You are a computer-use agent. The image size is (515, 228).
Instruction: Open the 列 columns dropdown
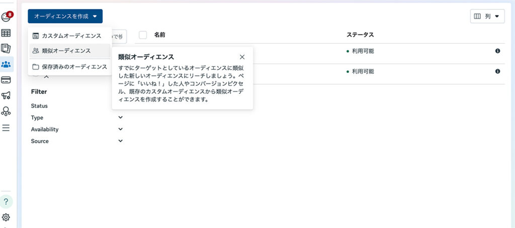(487, 16)
